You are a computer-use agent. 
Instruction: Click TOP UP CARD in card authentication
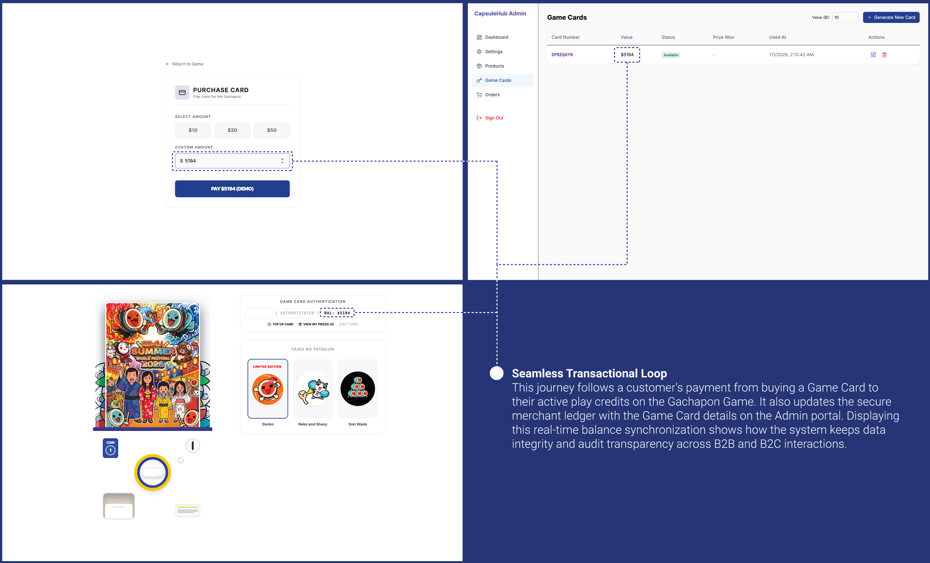pos(281,324)
